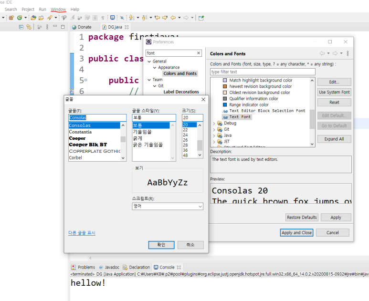Open the Help menu
Viewport: 369px width, 301px height.
pyautogui.click(x=75, y=10)
